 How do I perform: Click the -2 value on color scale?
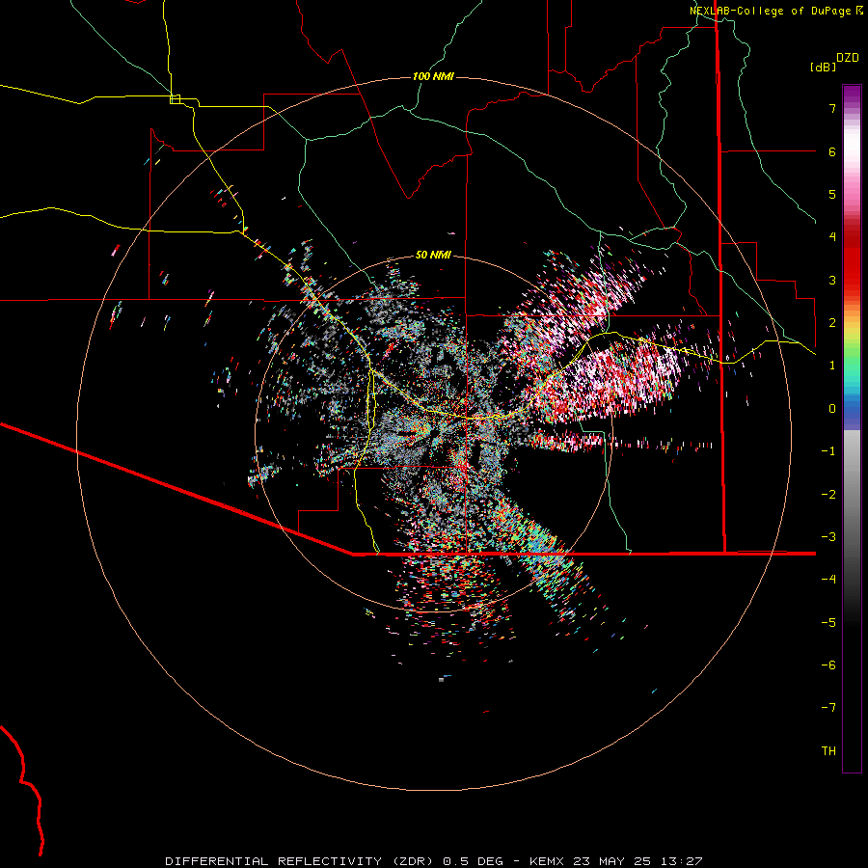(828, 495)
